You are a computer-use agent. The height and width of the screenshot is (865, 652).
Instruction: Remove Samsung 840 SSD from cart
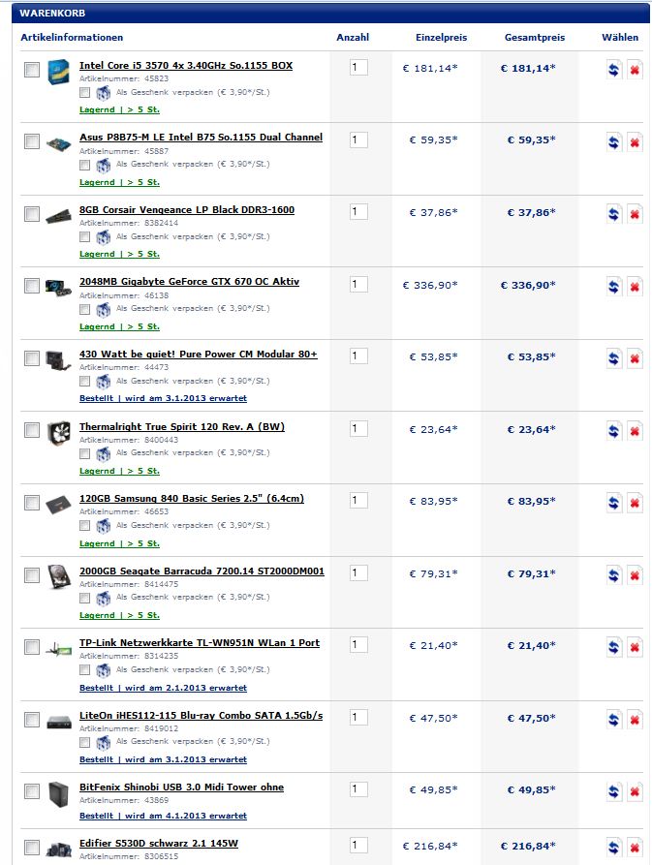click(x=635, y=503)
